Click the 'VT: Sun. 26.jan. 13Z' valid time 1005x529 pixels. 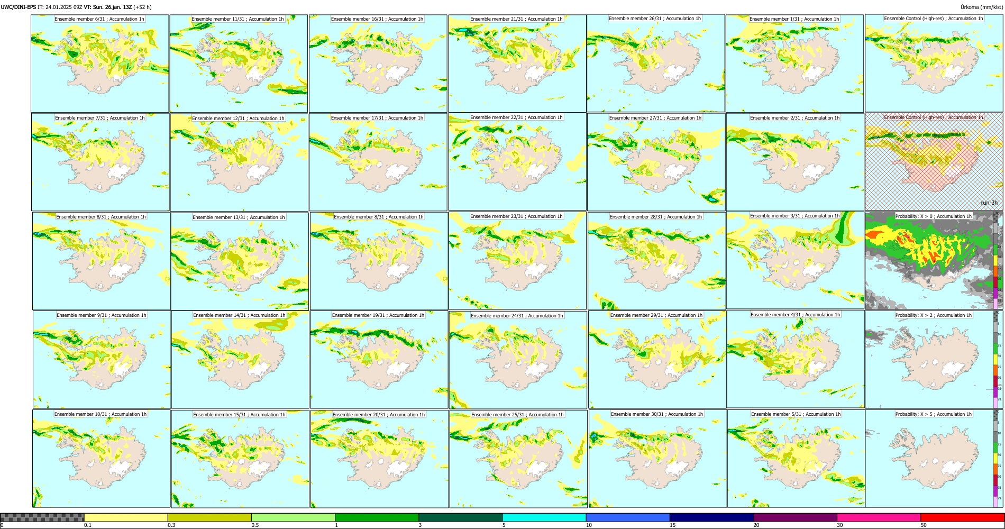pyautogui.click(x=108, y=7)
